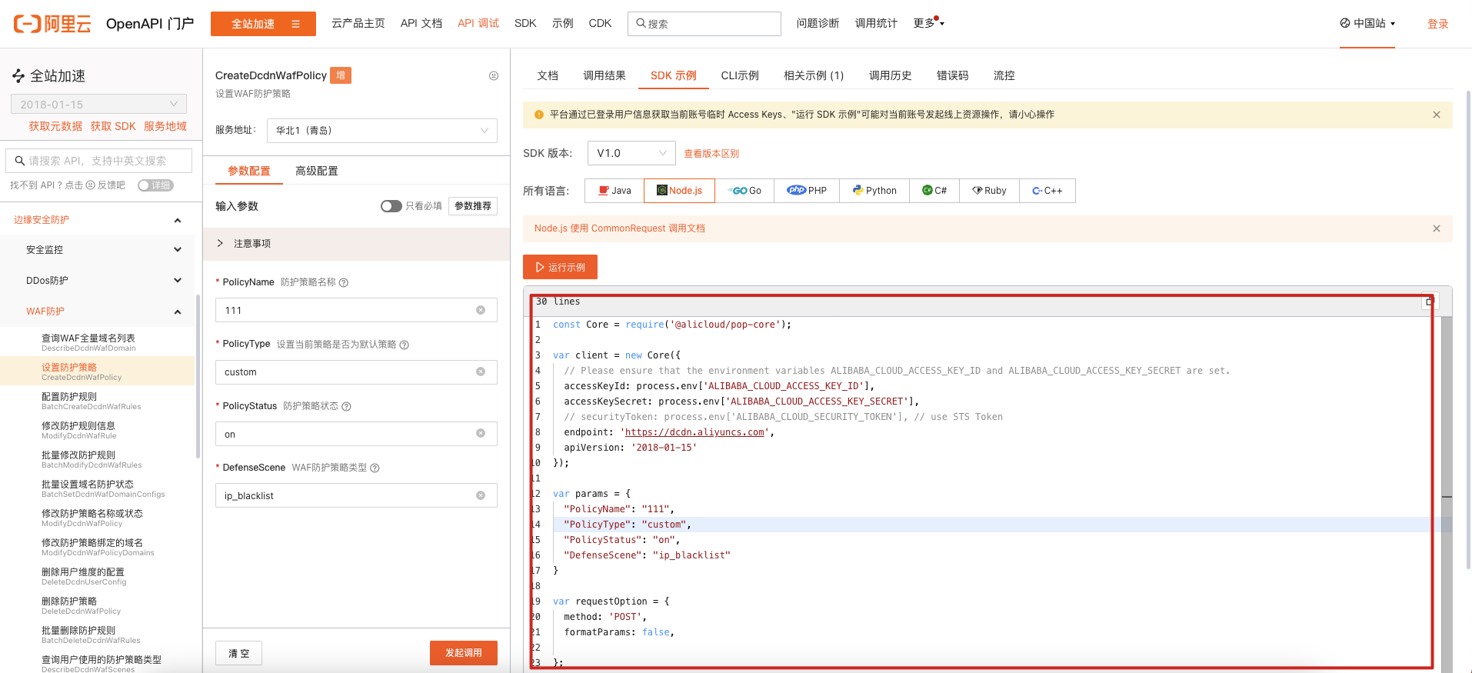Select Go SDK language
1472x673 pixels.
746,191
